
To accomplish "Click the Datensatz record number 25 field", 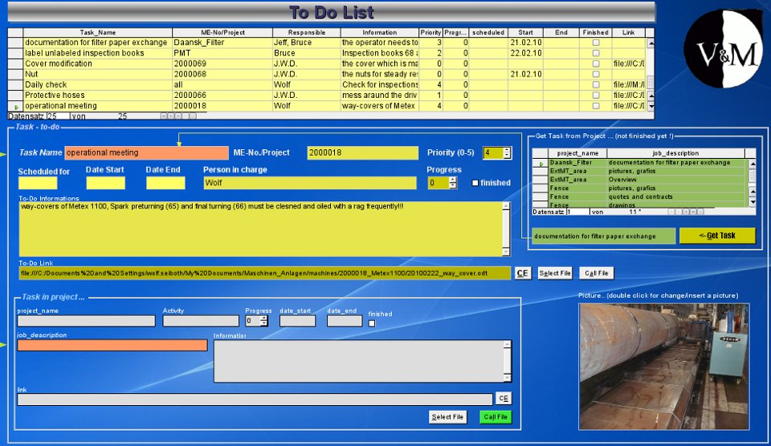I will point(58,116).
